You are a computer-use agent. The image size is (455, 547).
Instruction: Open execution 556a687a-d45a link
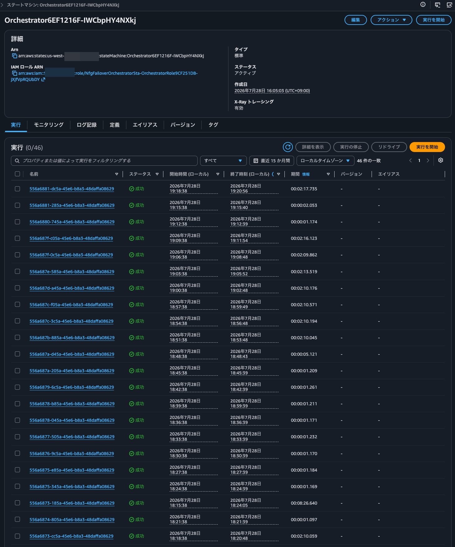point(72,354)
